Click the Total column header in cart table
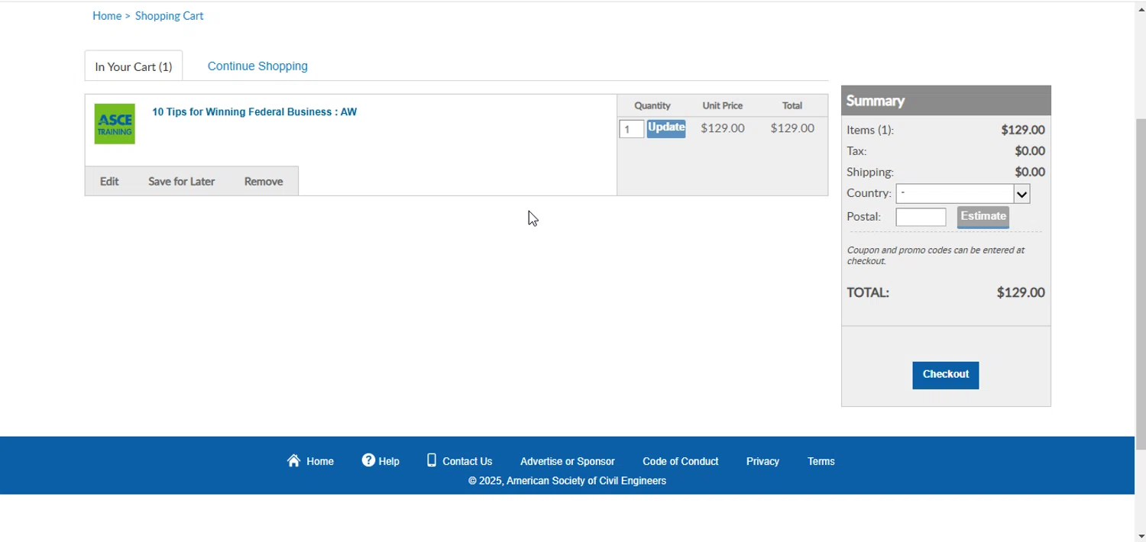 pos(792,106)
